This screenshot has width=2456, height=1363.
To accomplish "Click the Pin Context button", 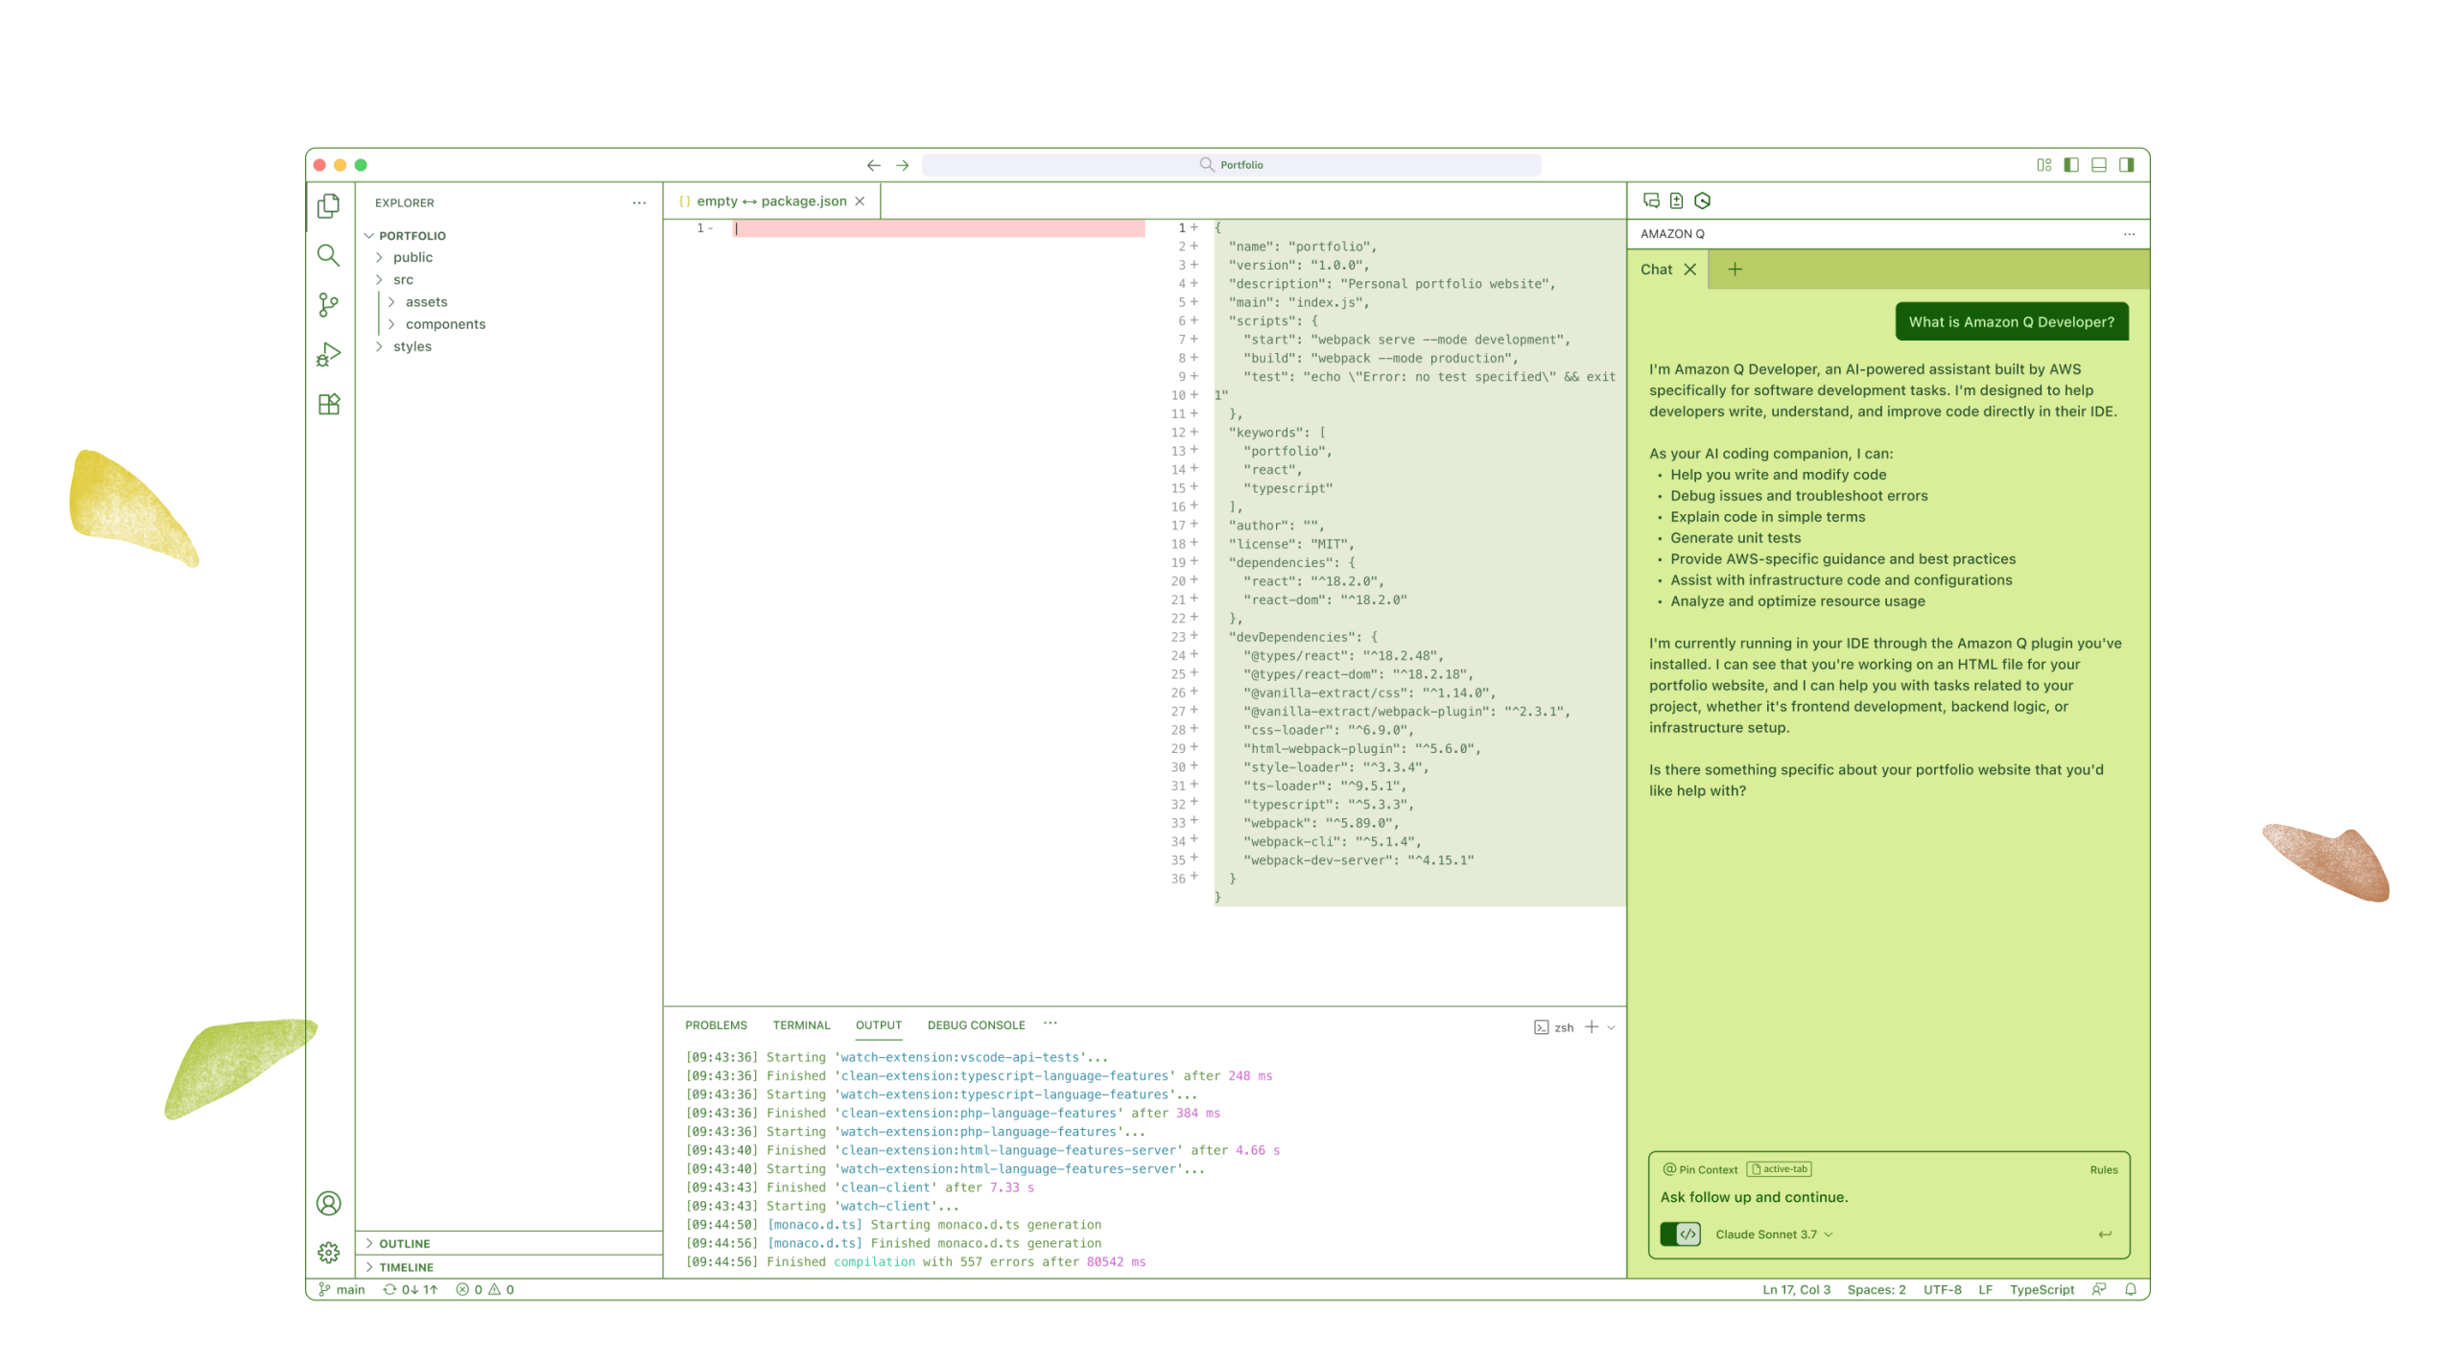I will [x=1700, y=1169].
